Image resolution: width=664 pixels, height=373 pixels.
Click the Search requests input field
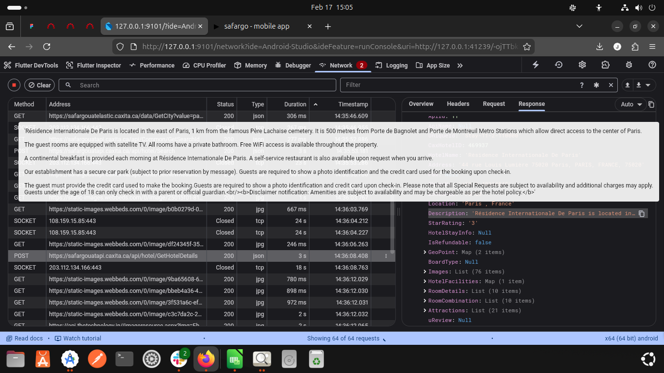tap(204, 85)
